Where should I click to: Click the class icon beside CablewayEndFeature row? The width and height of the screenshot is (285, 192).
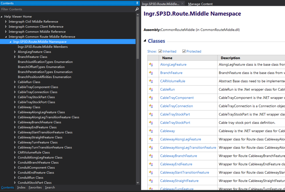(151, 164)
